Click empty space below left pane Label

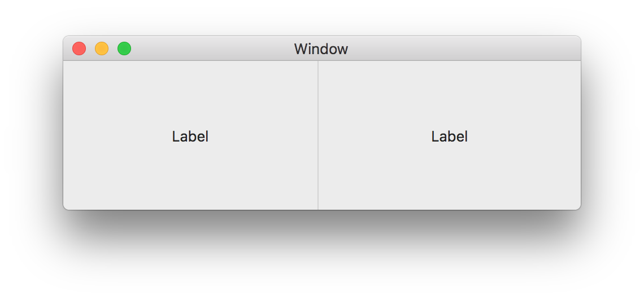pyautogui.click(x=190, y=180)
